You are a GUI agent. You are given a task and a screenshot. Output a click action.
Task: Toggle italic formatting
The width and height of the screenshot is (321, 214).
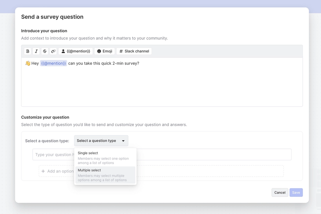[x=36, y=51]
